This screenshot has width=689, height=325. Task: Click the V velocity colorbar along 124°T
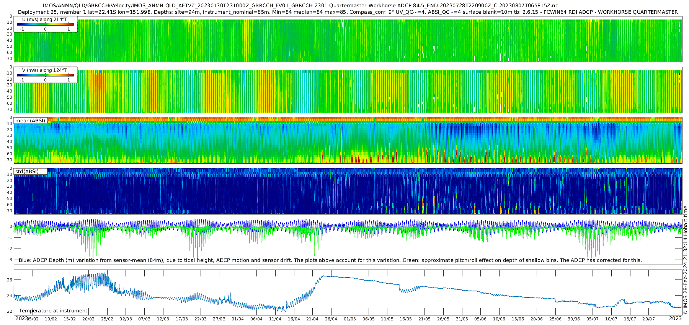coord(45,75)
